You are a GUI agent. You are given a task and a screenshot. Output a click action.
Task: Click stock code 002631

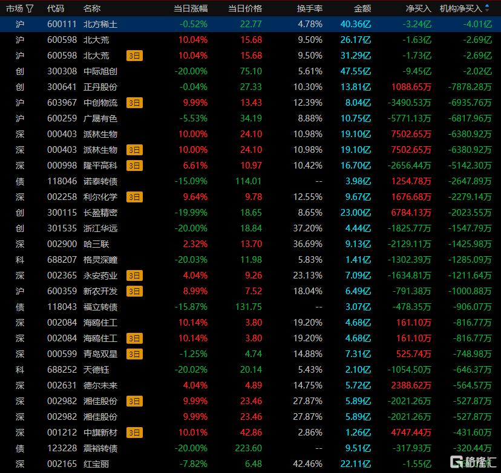62,385
